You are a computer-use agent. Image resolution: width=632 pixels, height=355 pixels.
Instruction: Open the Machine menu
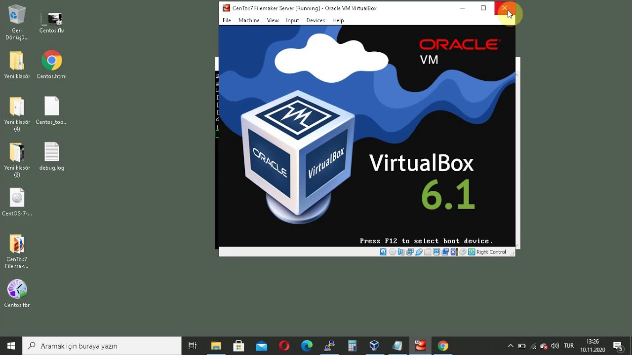click(249, 20)
